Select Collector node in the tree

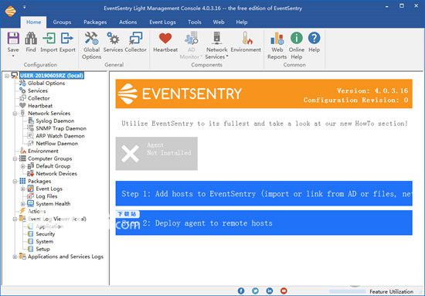click(x=39, y=98)
